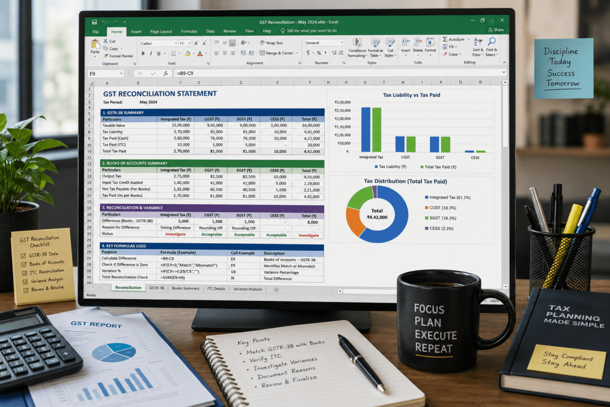
Task: Switch to the Formulas ribbon tab
Action: [x=189, y=32]
